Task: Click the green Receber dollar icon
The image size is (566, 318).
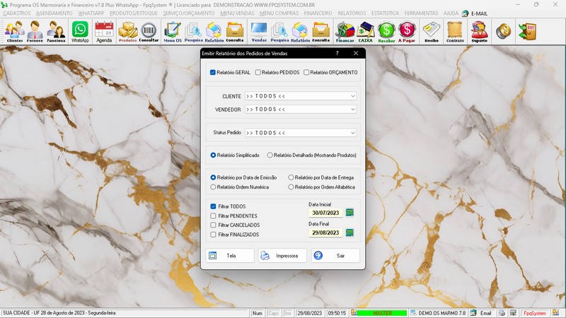Action: pos(386,32)
